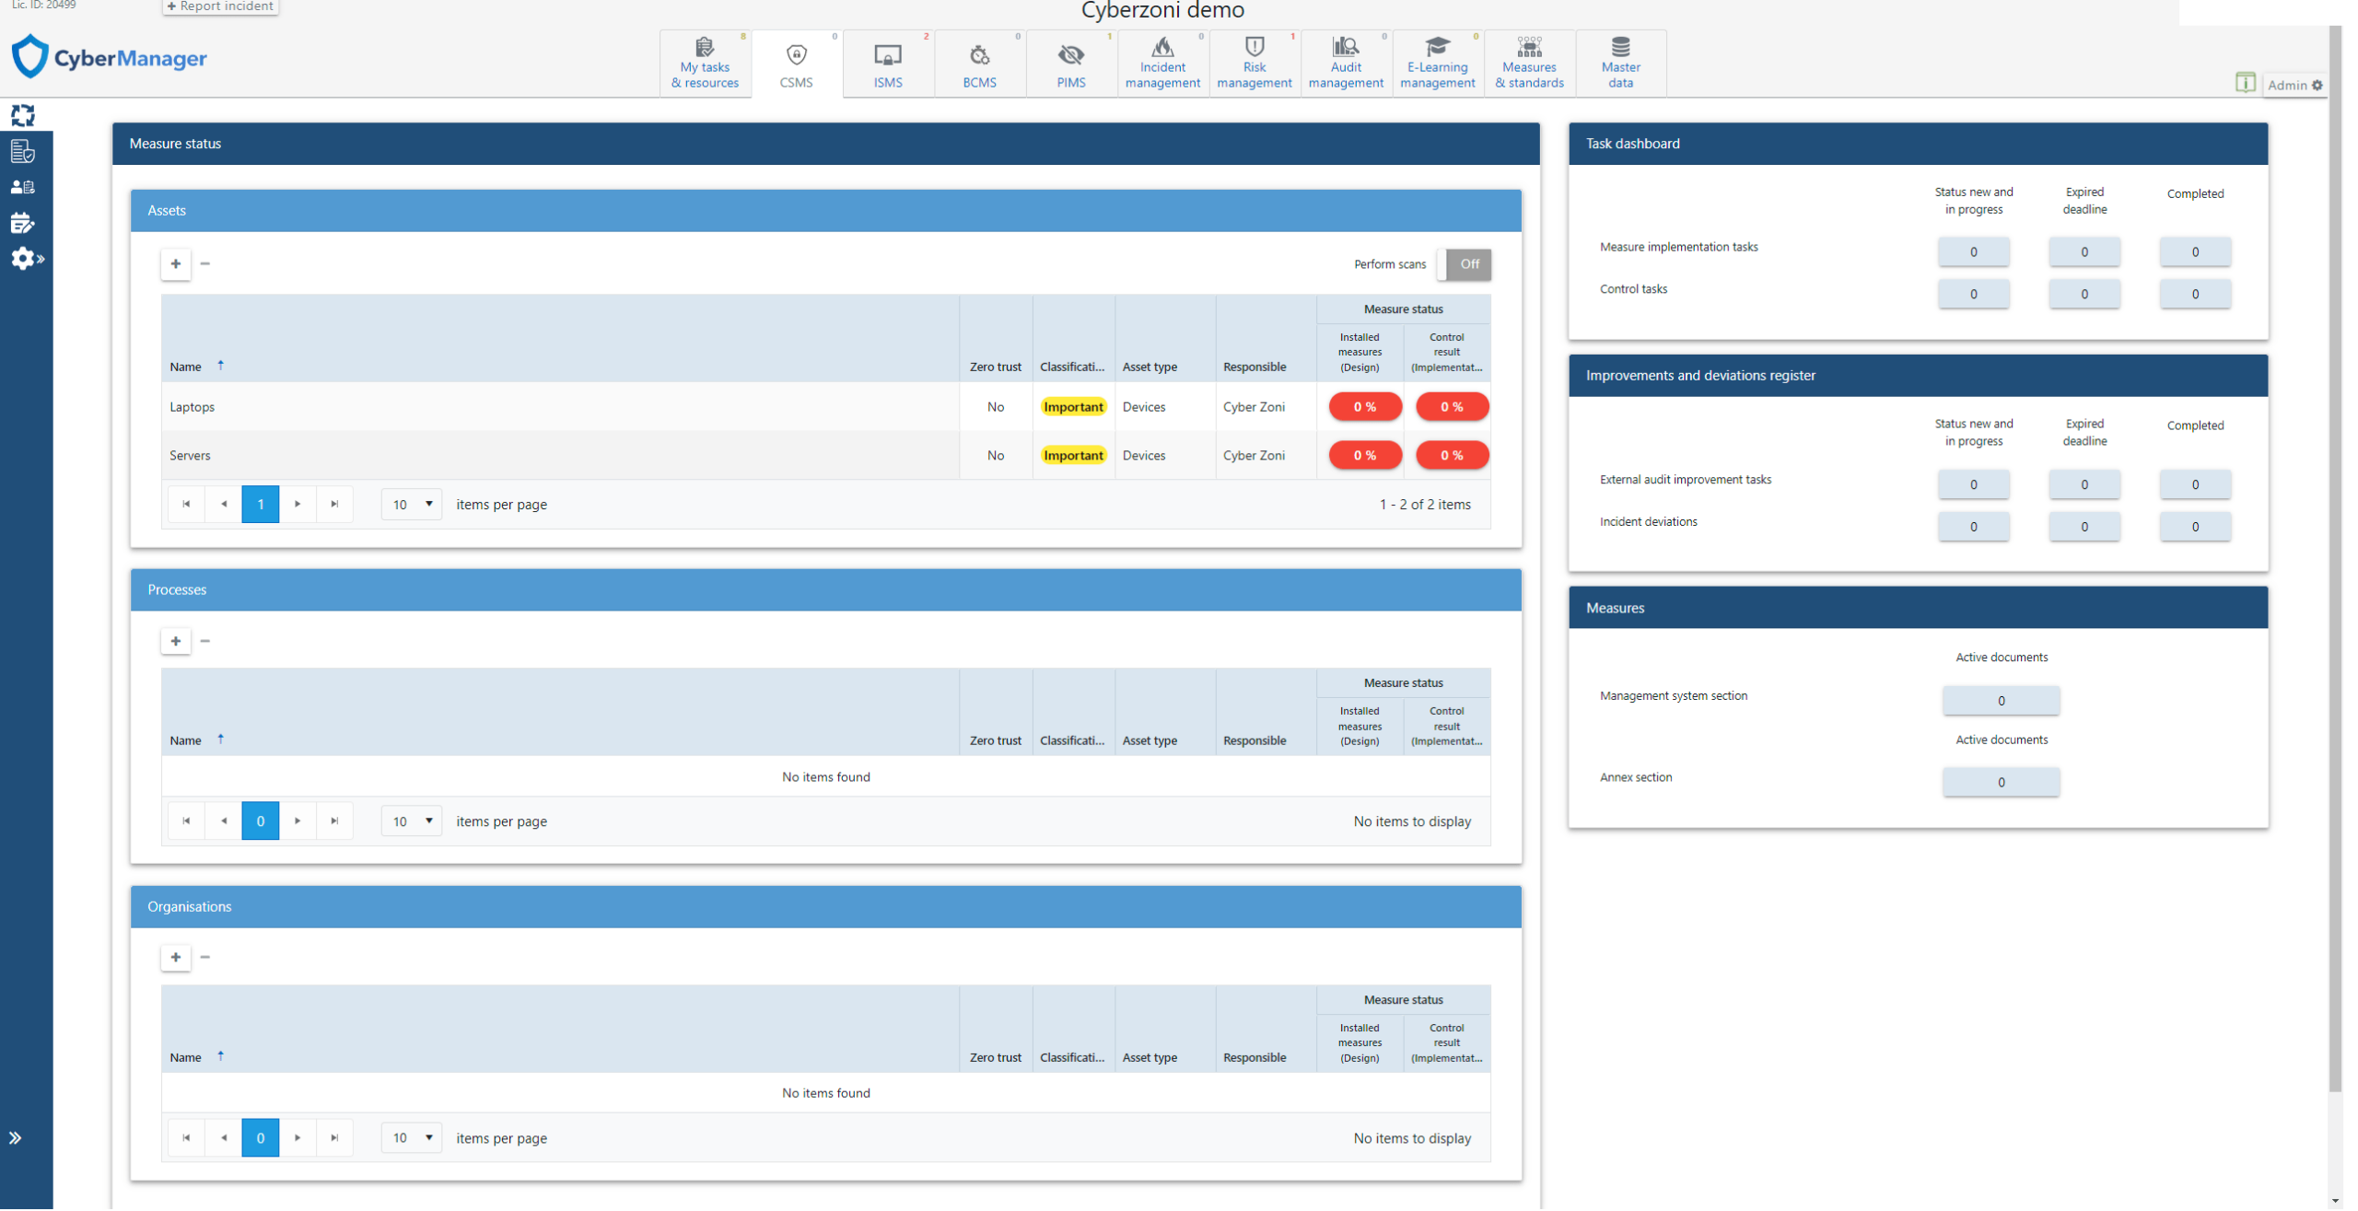The width and height of the screenshot is (2358, 1211).
Task: Click the users list sidebar icon
Action: tap(23, 187)
